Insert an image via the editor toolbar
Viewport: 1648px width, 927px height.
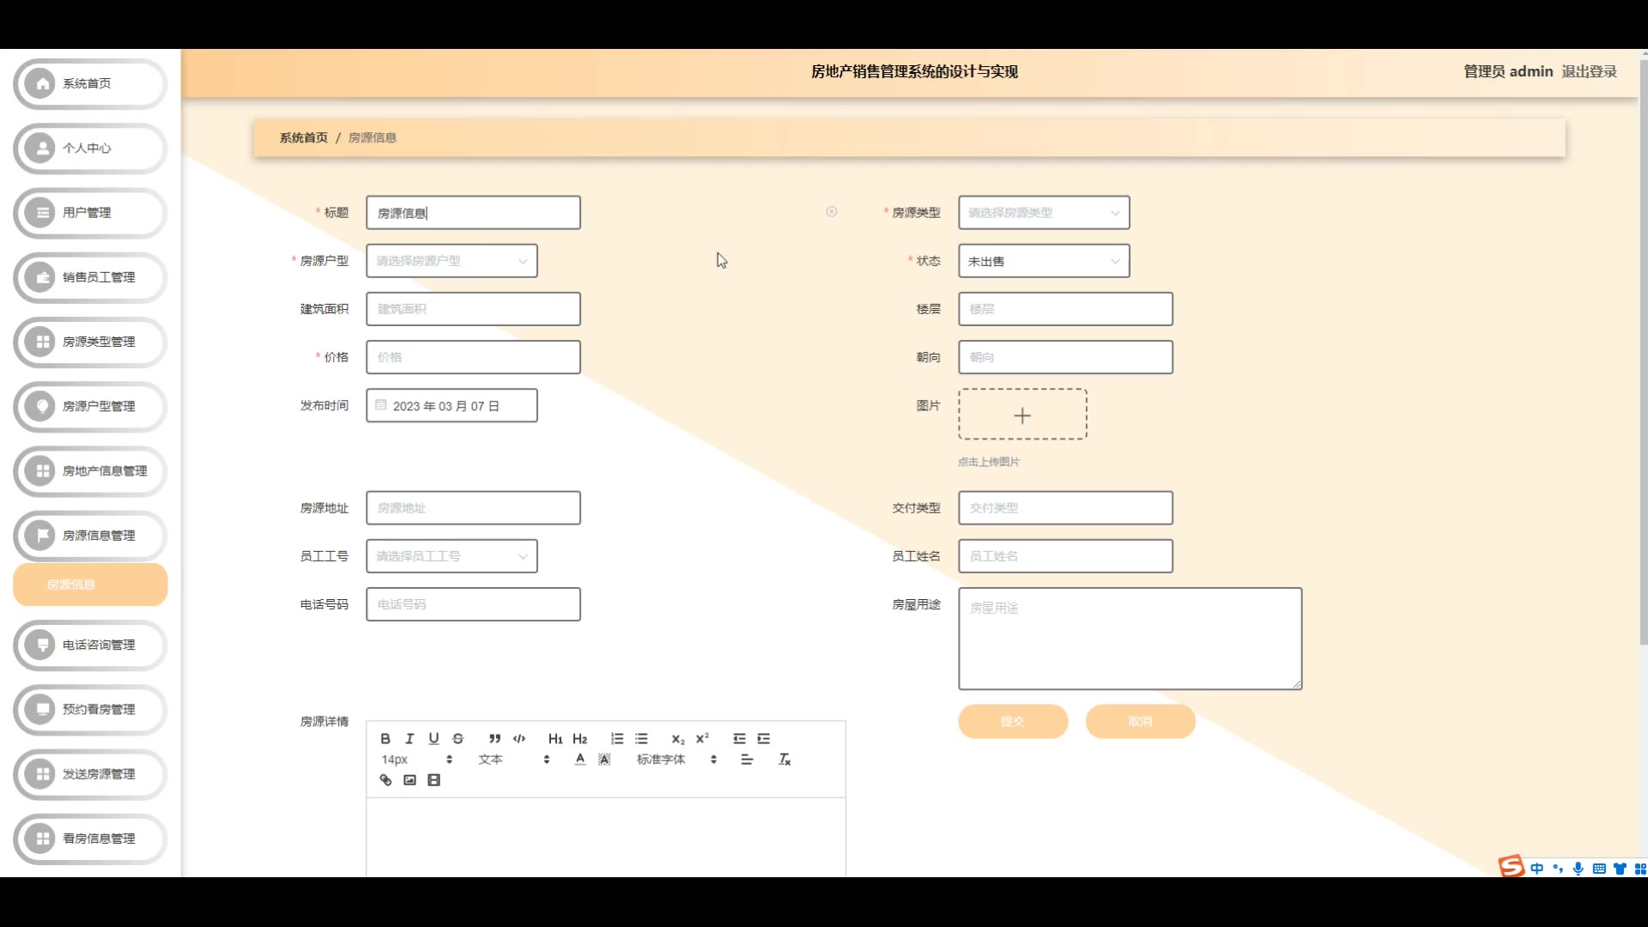(x=409, y=780)
